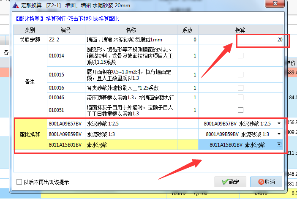Click name cell 水泥砂浆 1:3
Screen dimensions: 297x199
click(131, 134)
